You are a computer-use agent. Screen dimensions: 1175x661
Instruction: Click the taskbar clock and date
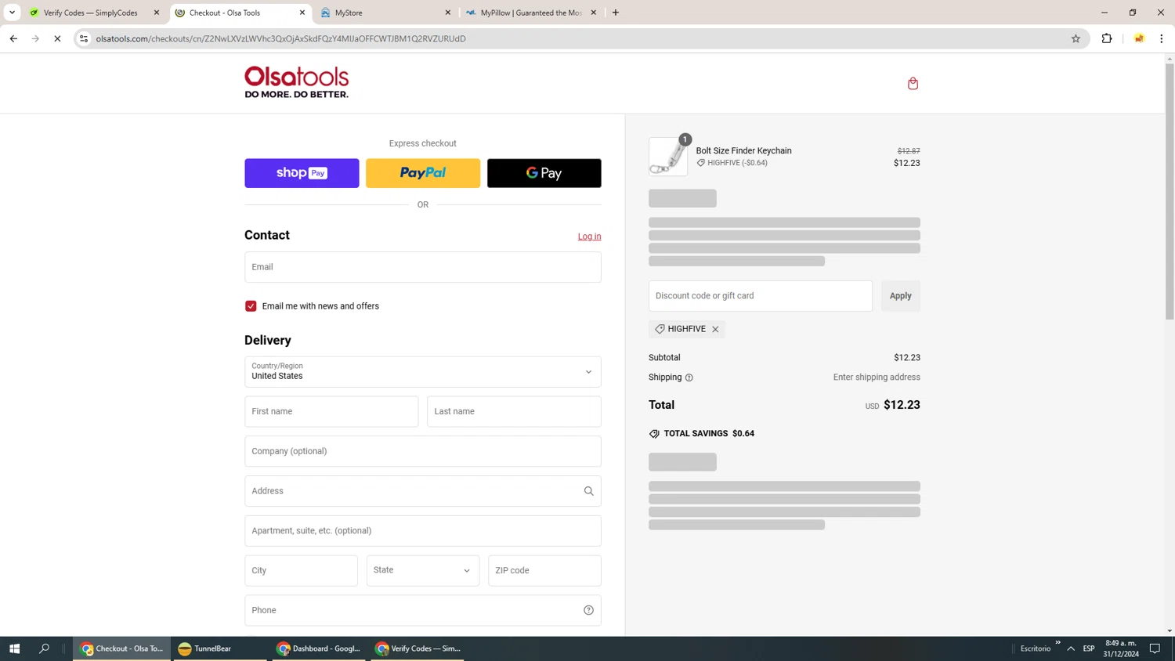[1121, 648]
